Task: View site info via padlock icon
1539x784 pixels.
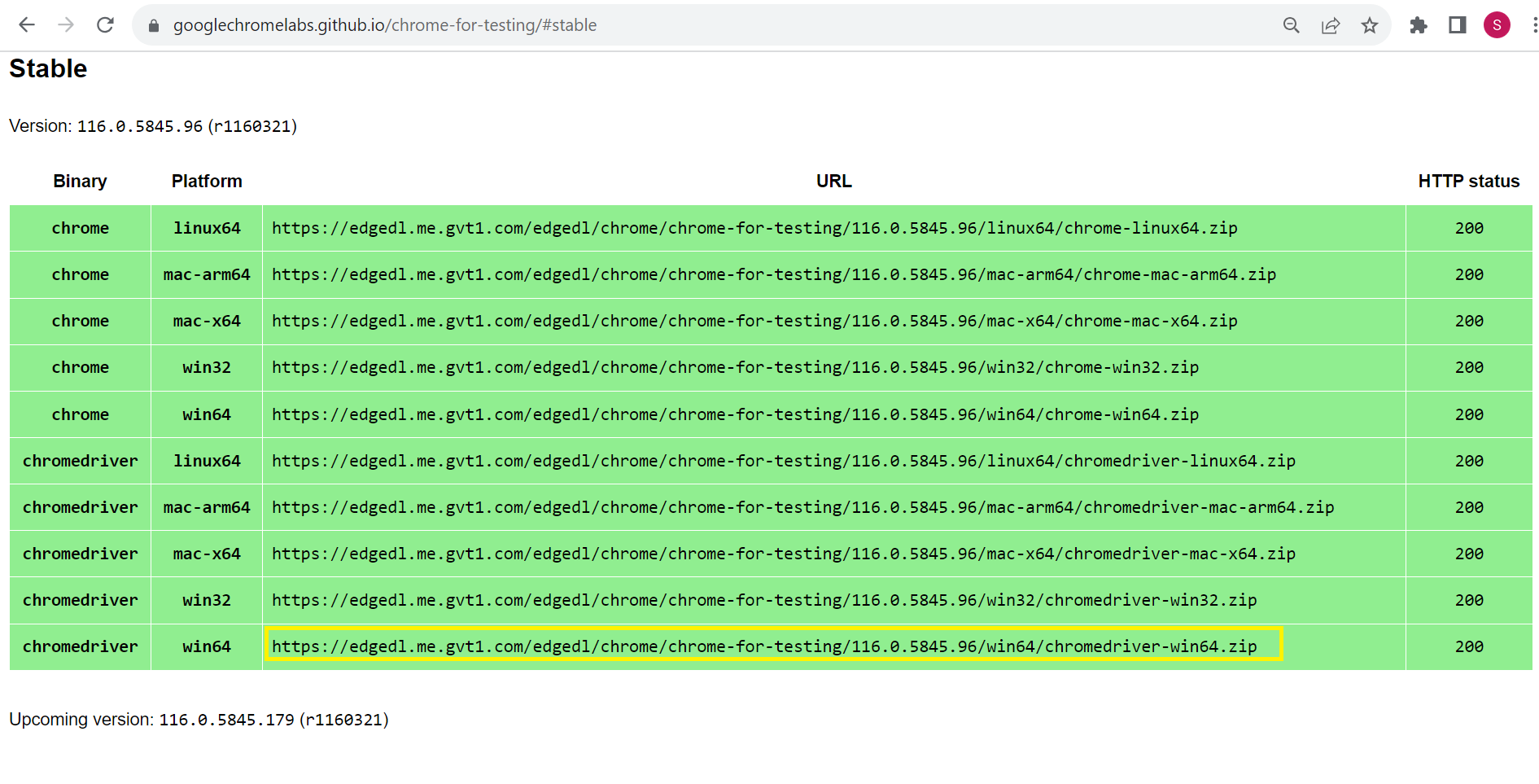Action: (153, 26)
